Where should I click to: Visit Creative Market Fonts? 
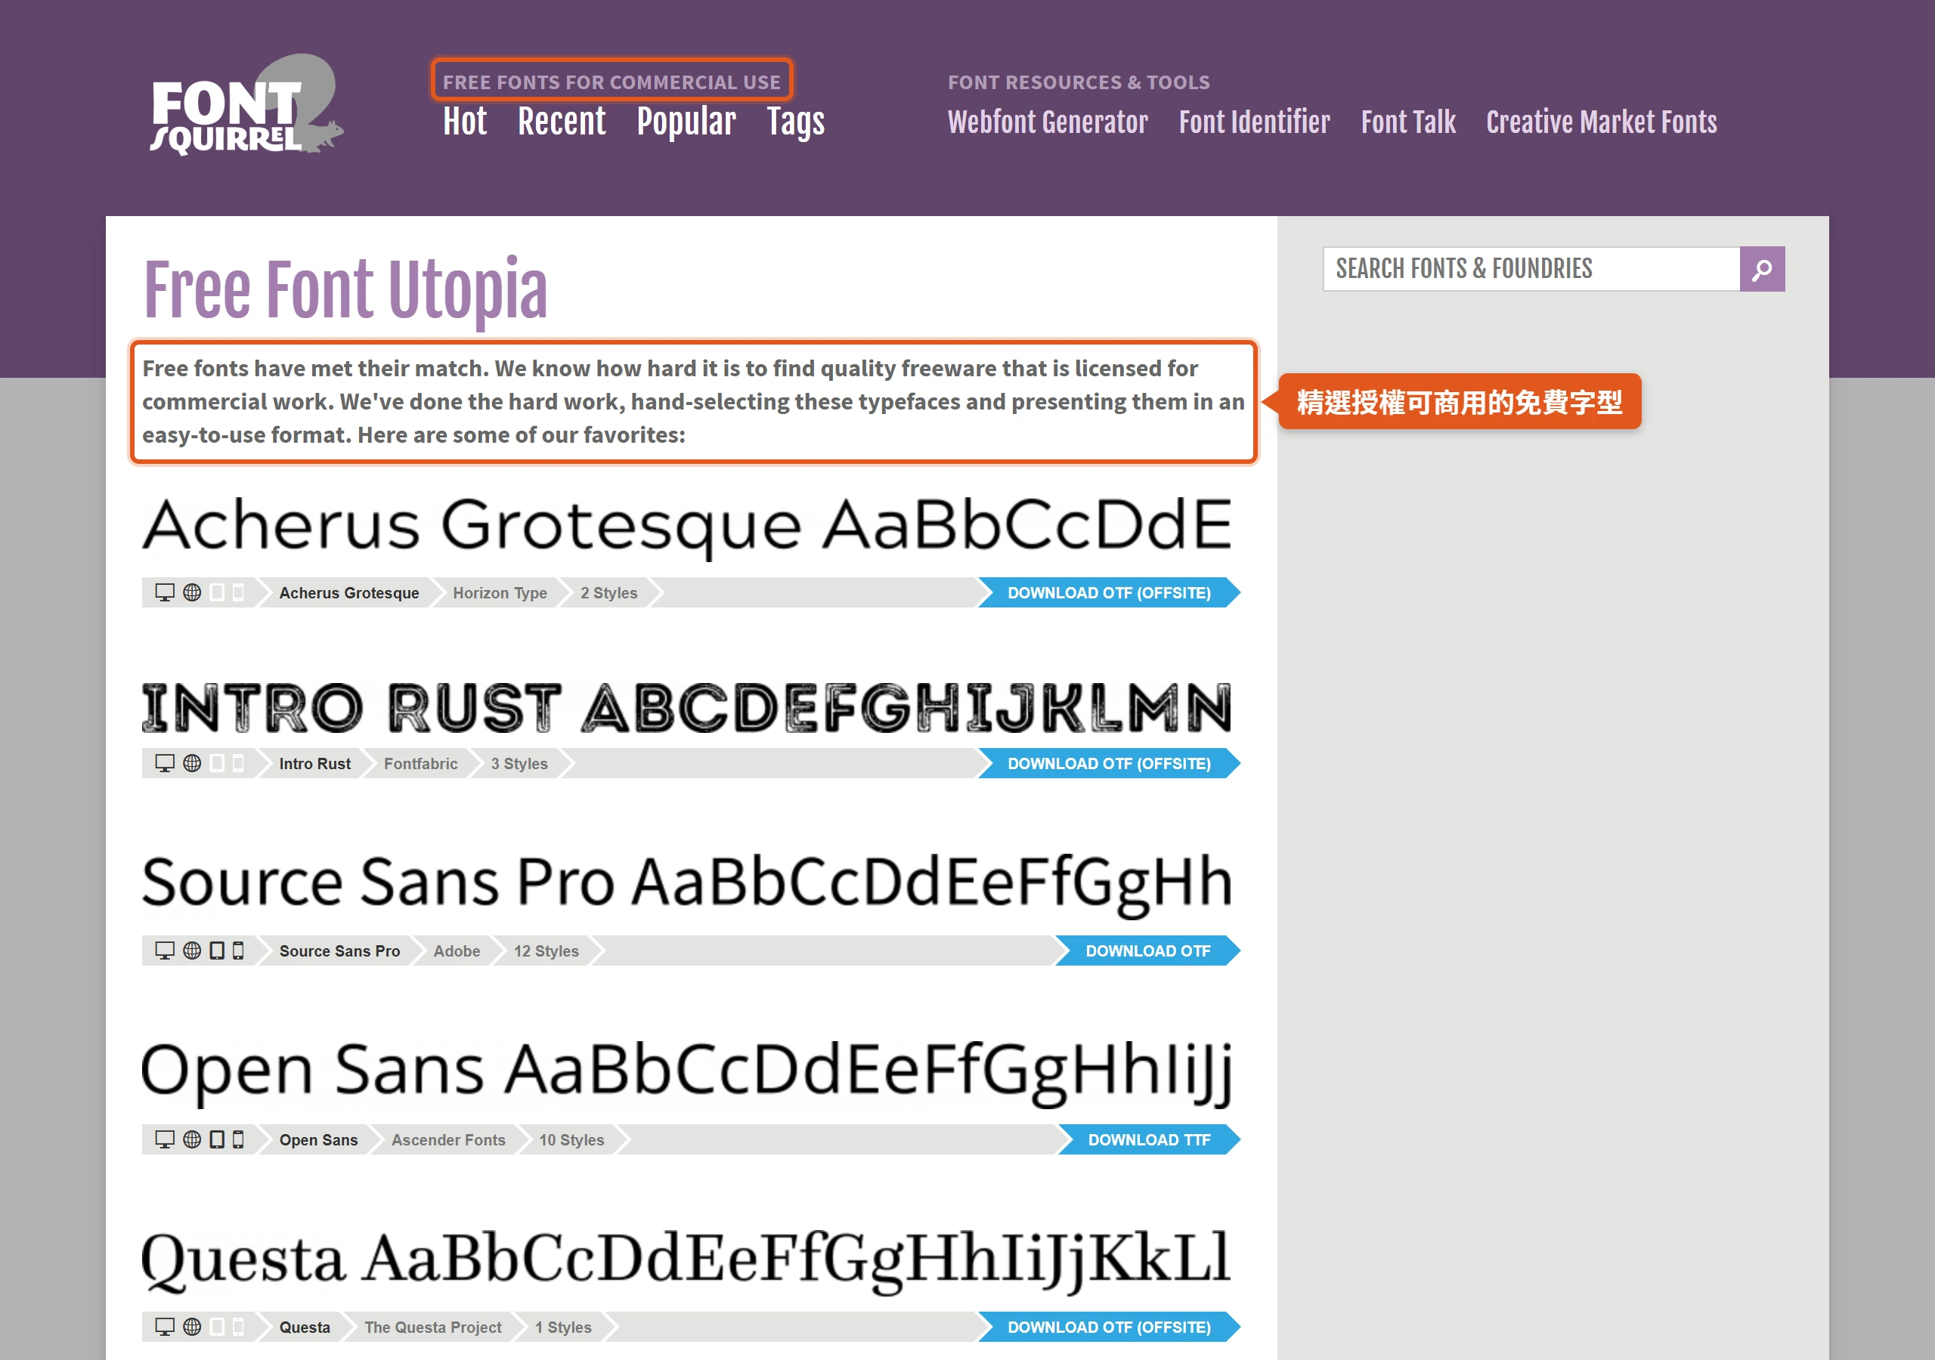pos(1601,122)
